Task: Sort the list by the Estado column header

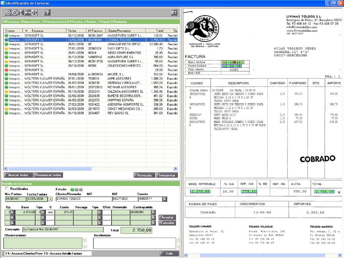Action: coord(13,31)
